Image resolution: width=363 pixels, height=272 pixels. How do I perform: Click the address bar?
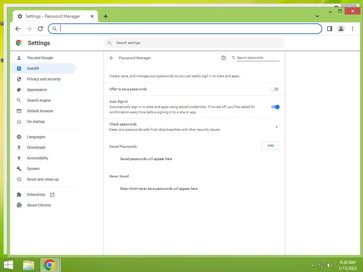pos(185,29)
